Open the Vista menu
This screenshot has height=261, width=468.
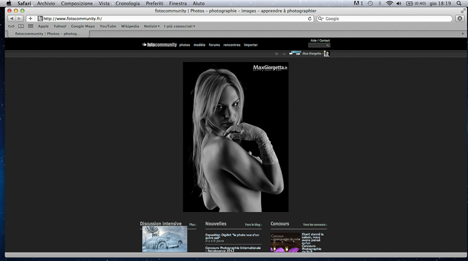[x=104, y=4]
